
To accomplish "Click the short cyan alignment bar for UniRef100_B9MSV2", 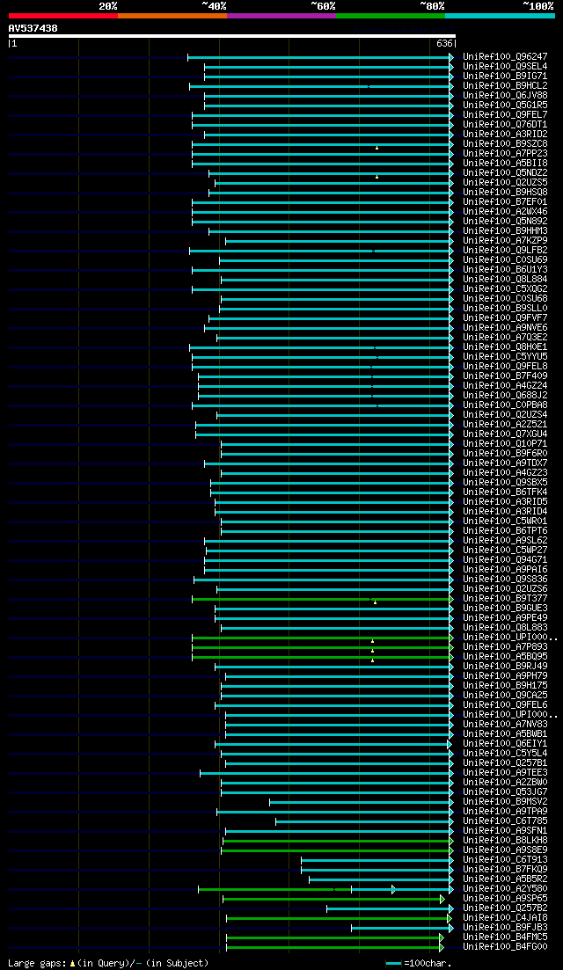I will [362, 802].
